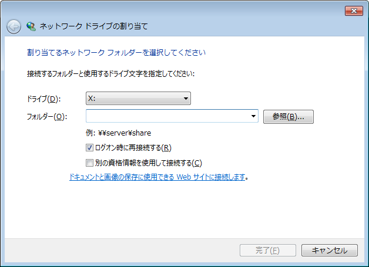Expand the folder path history dropdown arrow
This screenshot has width=369, height=267.
point(254,116)
